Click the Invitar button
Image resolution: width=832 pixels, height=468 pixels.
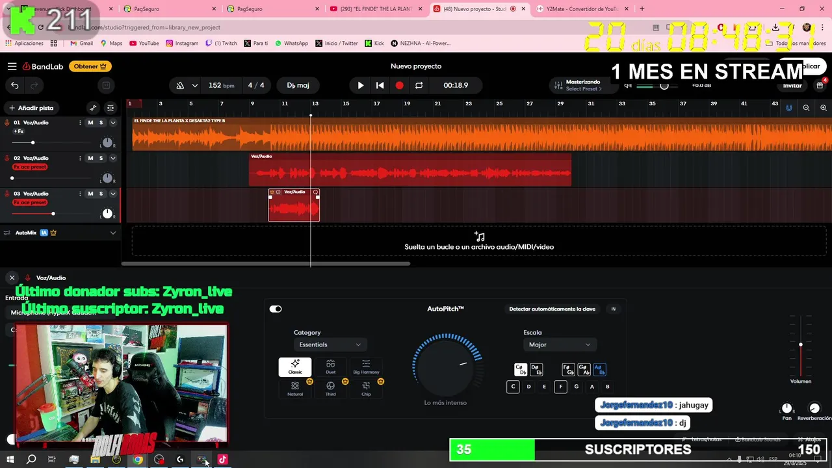(x=792, y=86)
